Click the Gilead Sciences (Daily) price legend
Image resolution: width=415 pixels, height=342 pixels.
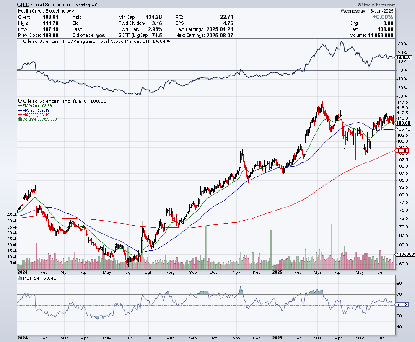click(65, 101)
